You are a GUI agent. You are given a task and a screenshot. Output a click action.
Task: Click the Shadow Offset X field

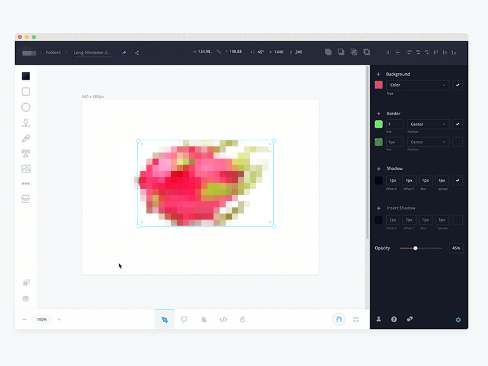click(x=393, y=181)
